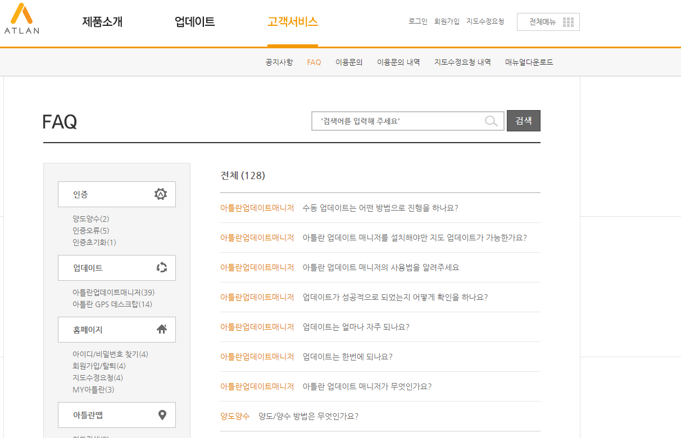Open question 업데이트가 성공적으로 되었는지 확인
The width and height of the screenshot is (681, 438).
[x=395, y=297]
